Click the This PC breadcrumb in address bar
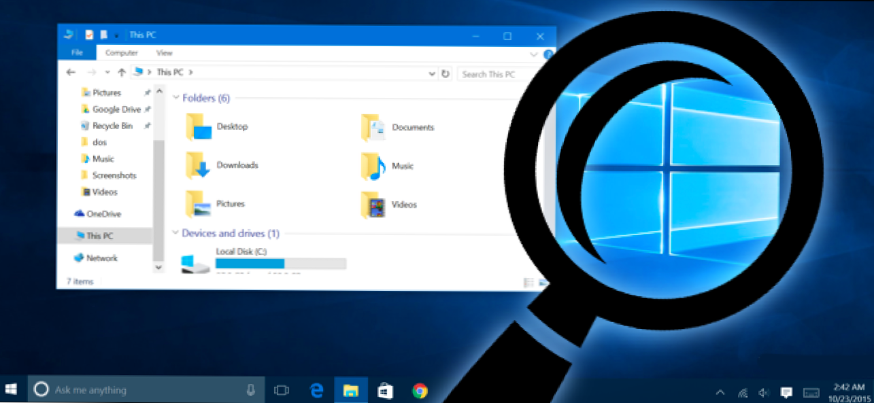 tap(169, 72)
